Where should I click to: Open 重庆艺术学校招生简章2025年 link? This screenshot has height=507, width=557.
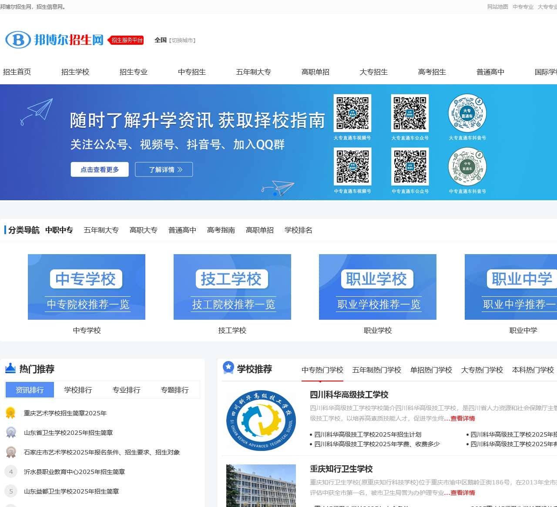[x=64, y=413]
